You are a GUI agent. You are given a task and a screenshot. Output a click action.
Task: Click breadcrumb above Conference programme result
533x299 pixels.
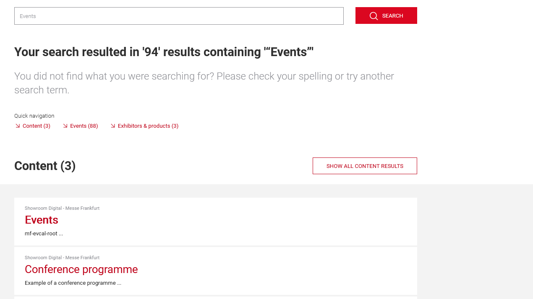click(62, 257)
